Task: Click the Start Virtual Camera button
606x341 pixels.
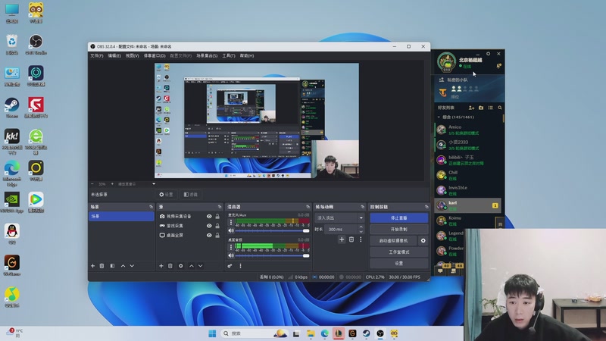Action: click(x=393, y=240)
